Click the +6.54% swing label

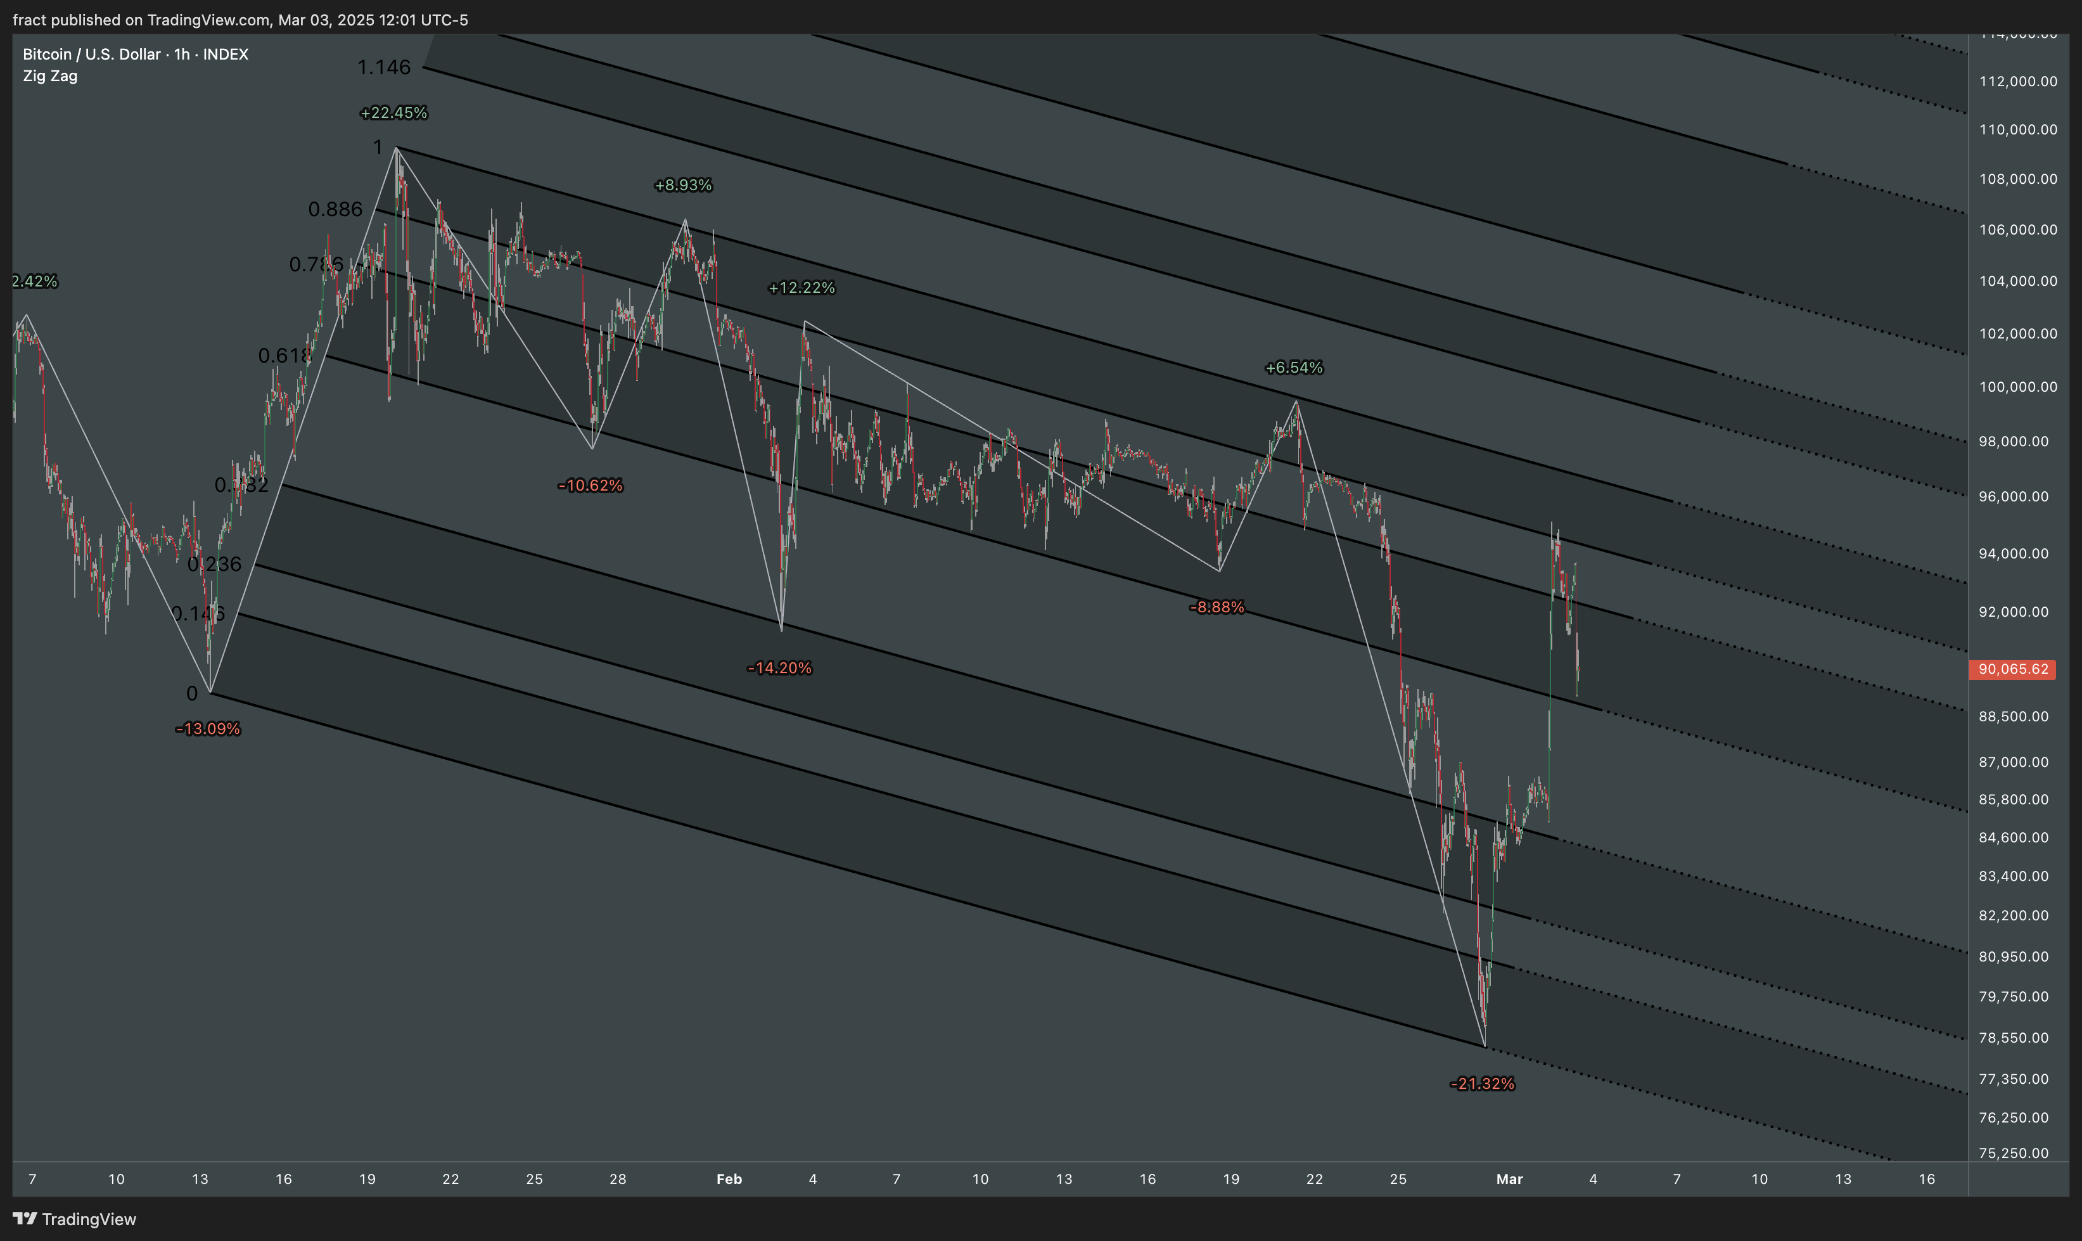(x=1294, y=367)
